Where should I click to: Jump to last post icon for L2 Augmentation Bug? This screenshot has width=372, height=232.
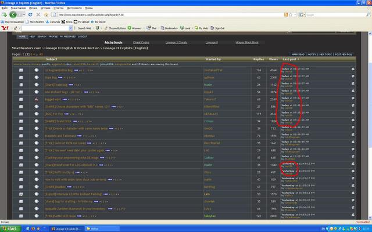[x=353, y=69]
